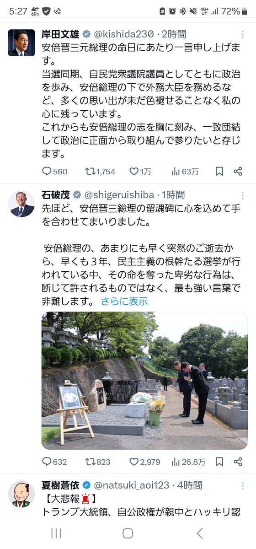Share 岸田文雄's post
This screenshot has width=256, height=549.
pos(238,172)
